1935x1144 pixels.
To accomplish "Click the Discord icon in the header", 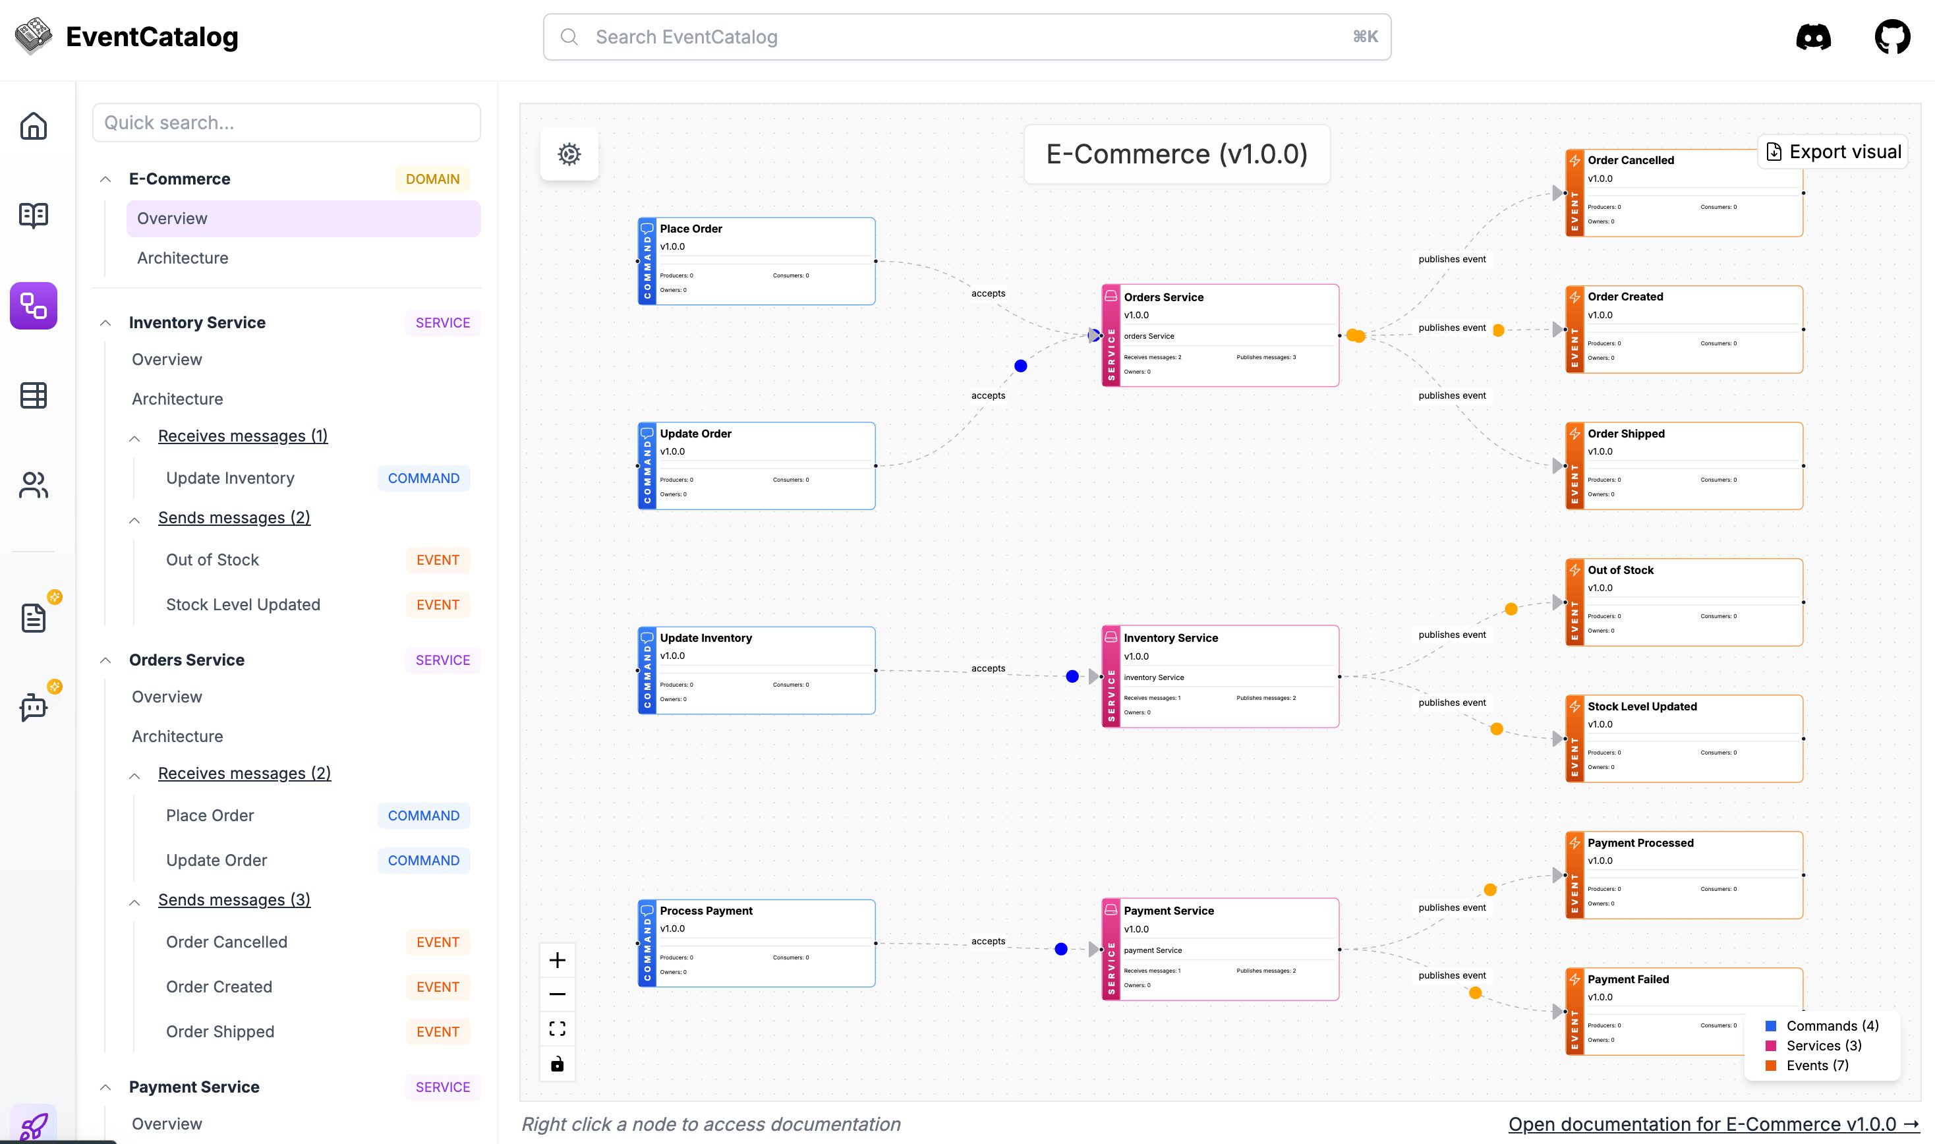I will 1813,36.
